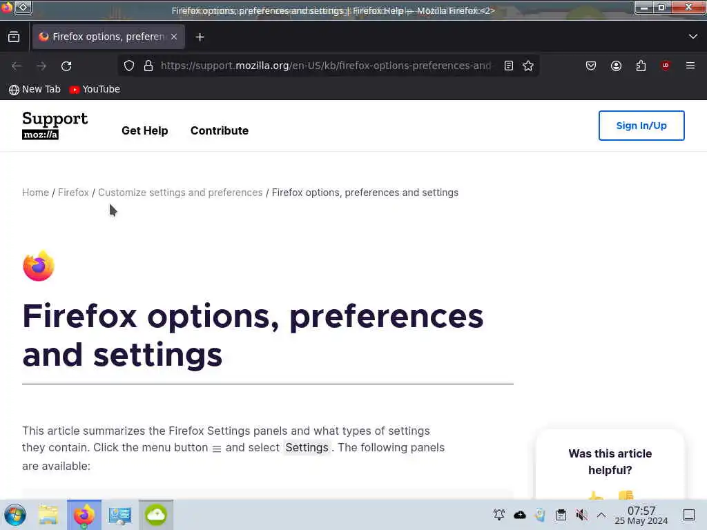The height and width of the screenshot is (530, 707).
Task: Open the Firefox hamburger application menu
Action: [690, 66]
